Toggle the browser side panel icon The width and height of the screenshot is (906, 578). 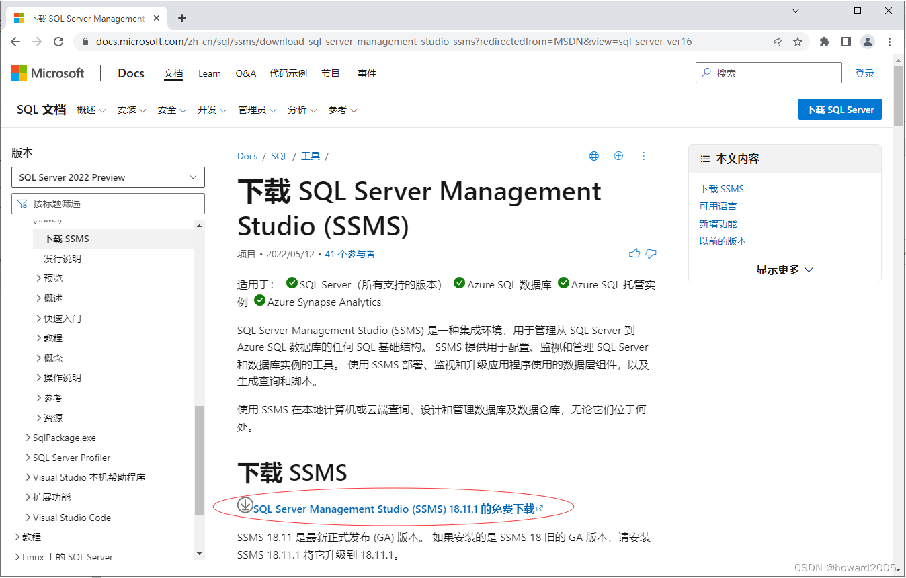click(846, 42)
